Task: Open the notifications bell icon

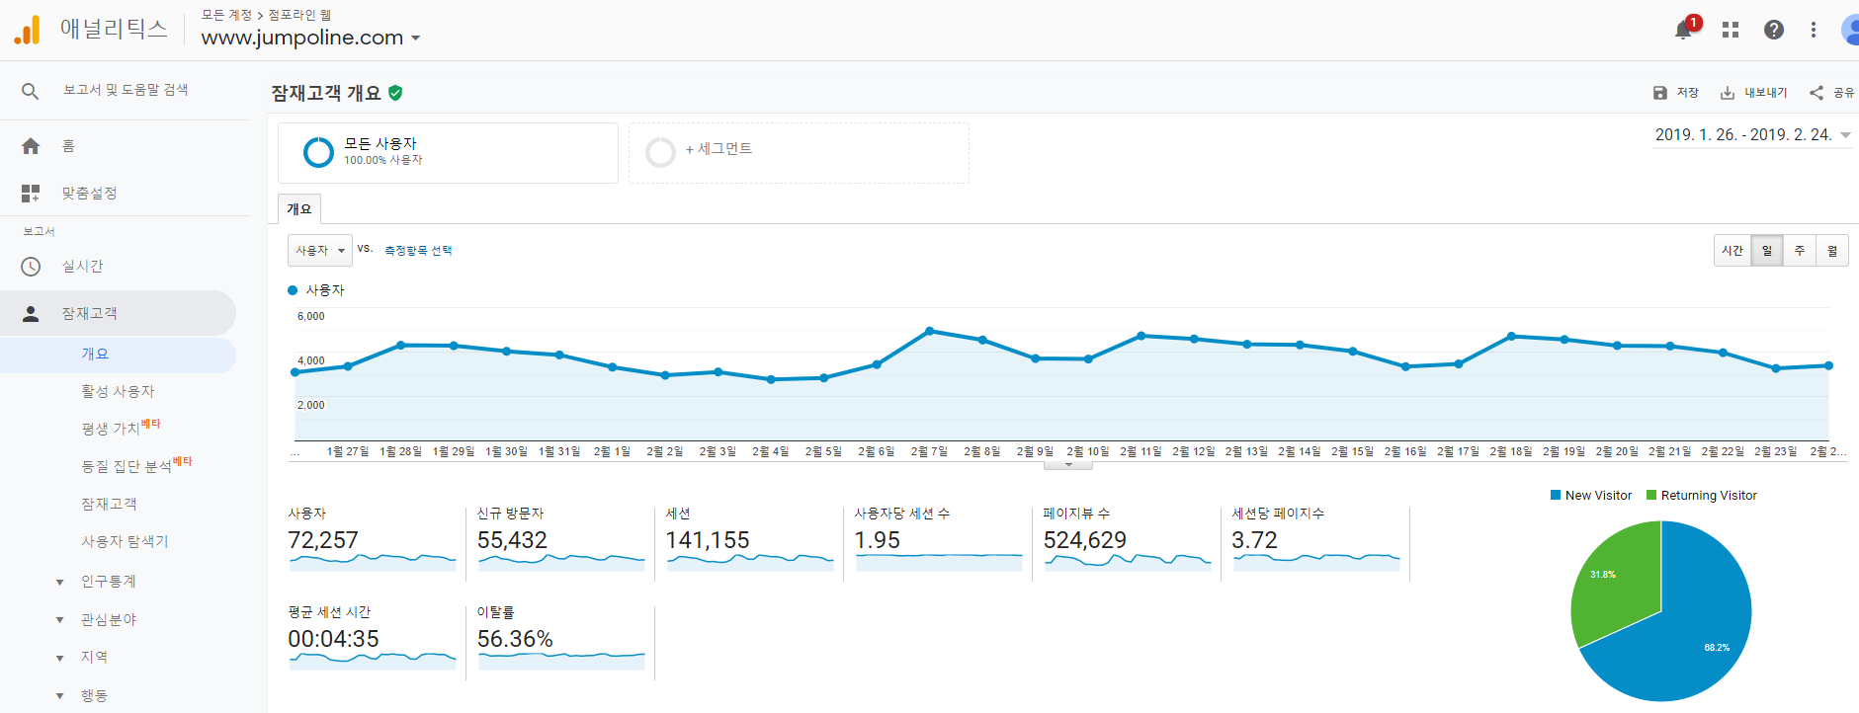Action: coord(1683,30)
